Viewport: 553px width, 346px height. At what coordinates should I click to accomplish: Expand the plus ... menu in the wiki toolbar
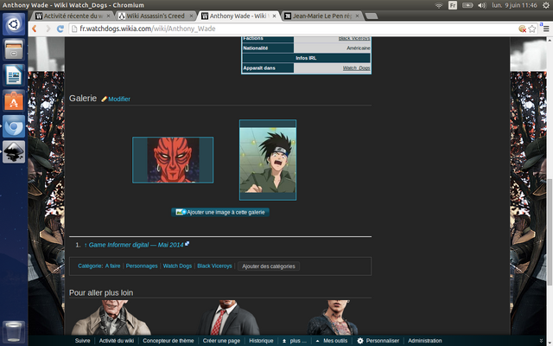click(x=295, y=341)
